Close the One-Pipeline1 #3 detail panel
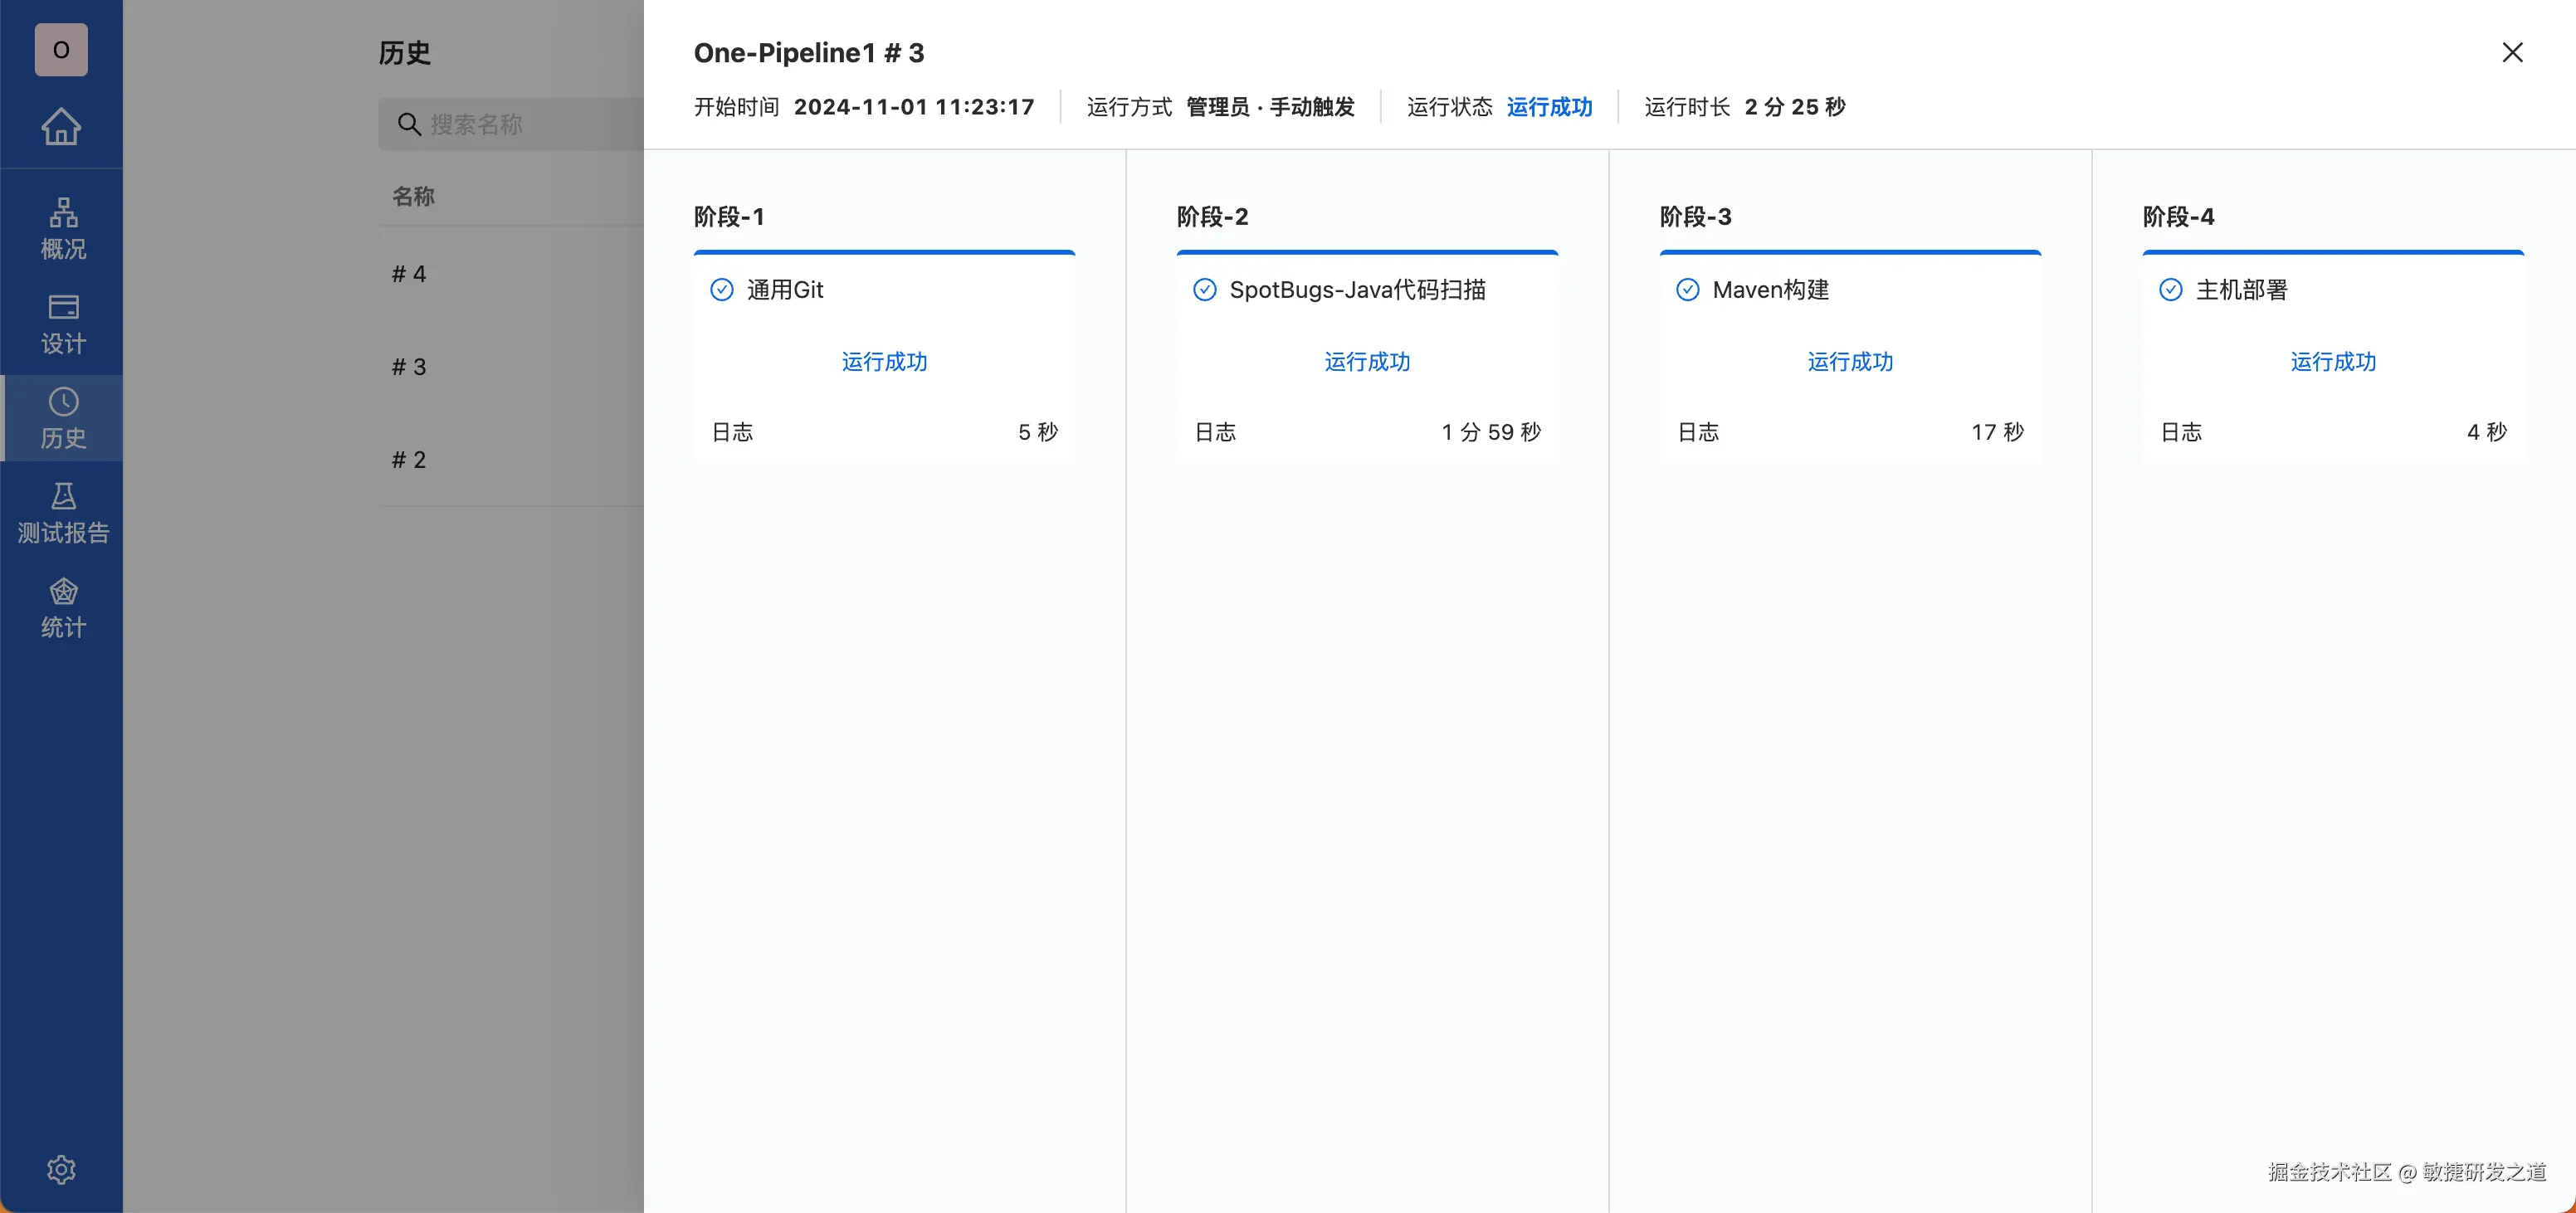The height and width of the screenshot is (1213, 2576). (2512, 52)
